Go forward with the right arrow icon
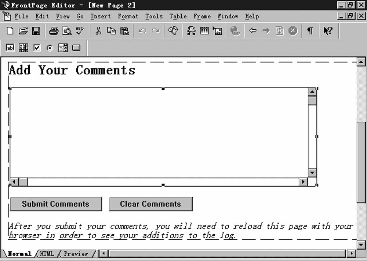Screen dimensions: 367x261 (x=266, y=31)
